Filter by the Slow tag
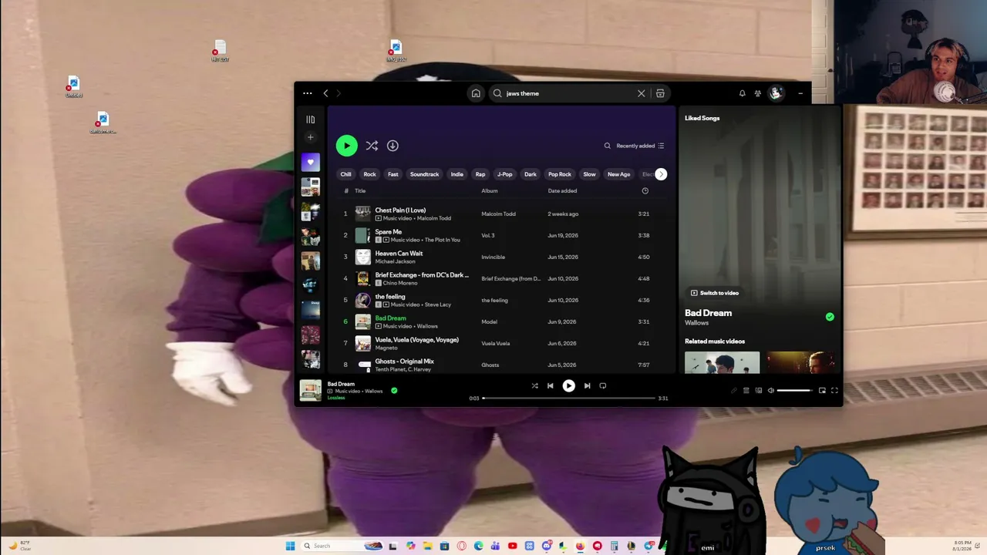Image resolution: width=987 pixels, height=555 pixels. tap(589, 174)
